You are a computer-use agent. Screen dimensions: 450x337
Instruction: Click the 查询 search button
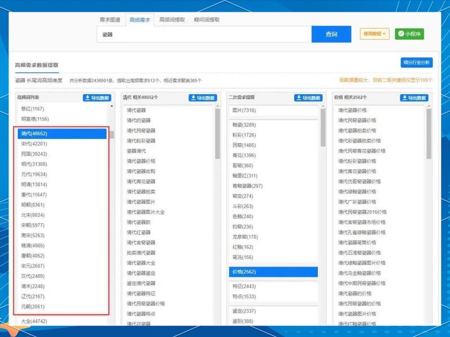331,34
